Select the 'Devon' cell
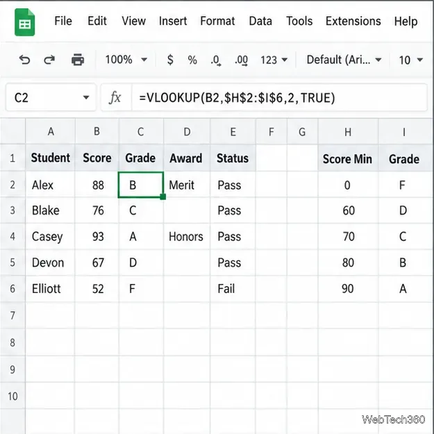Screen dimensions: 434x434 (x=51, y=262)
